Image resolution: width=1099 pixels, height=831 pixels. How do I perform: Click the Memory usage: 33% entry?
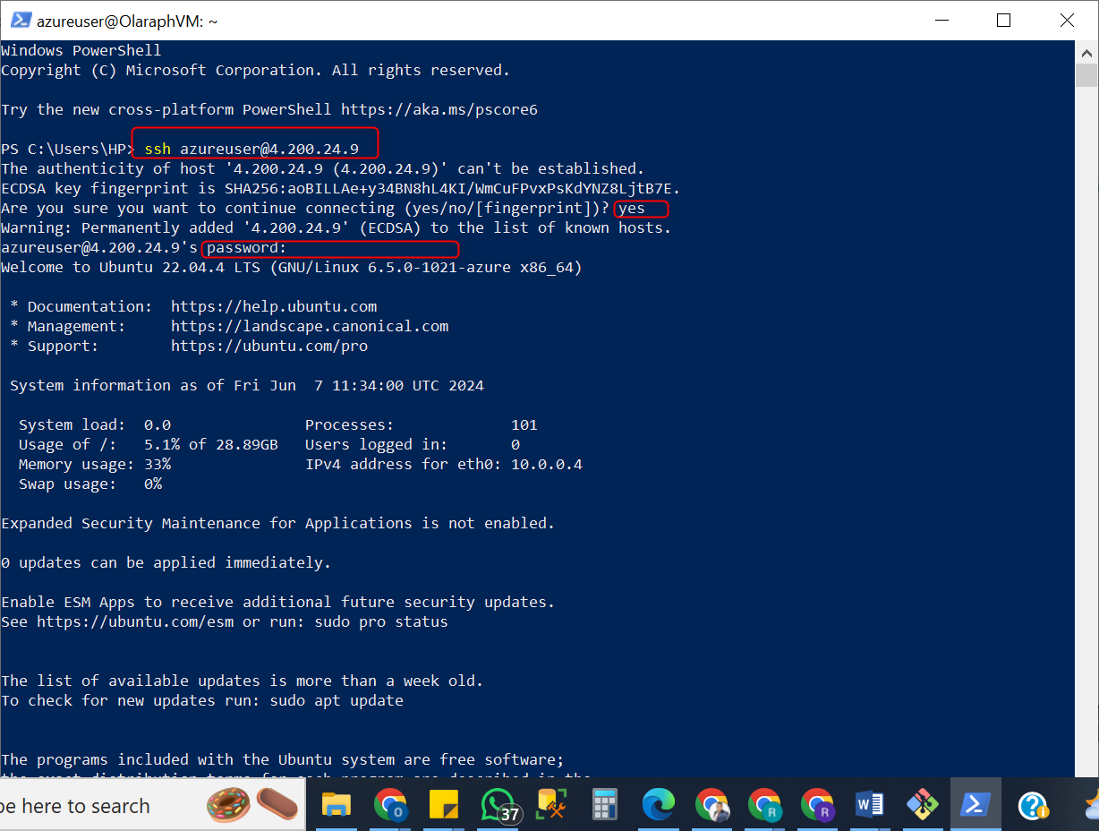(x=95, y=464)
